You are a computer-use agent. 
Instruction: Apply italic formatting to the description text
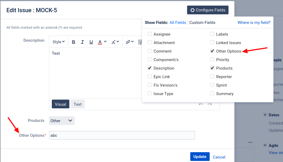83,42
